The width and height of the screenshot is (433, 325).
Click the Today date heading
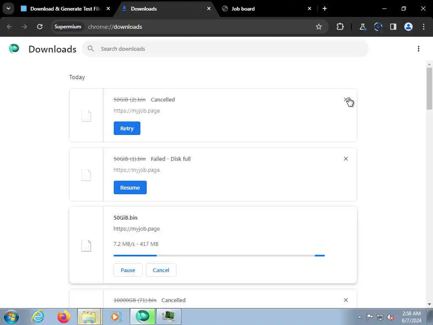(x=77, y=77)
